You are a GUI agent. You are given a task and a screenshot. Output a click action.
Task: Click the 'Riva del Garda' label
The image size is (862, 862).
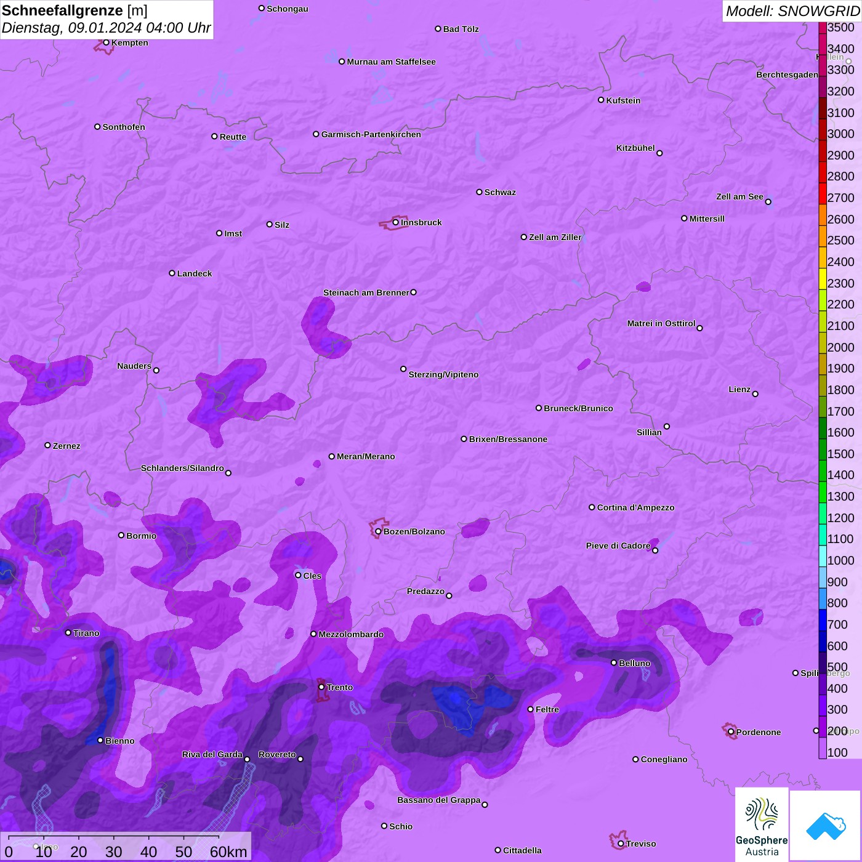212,754
